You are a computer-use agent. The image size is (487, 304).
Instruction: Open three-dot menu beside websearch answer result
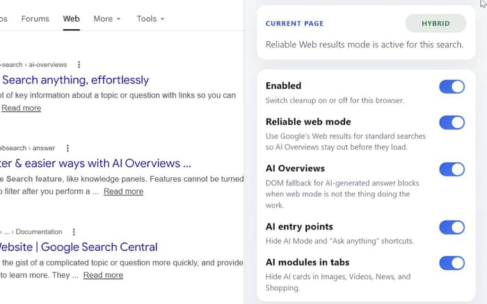click(67, 148)
